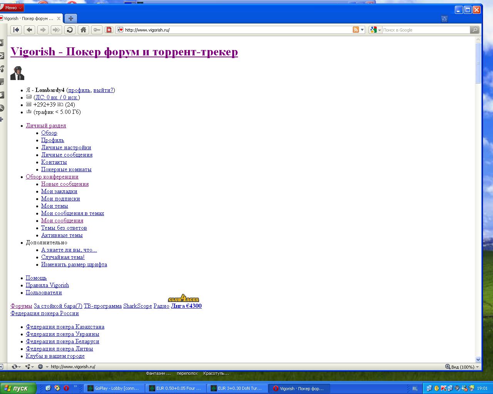Expand the address bar history dropdown
The height and width of the screenshot is (394, 493).
coord(362,30)
